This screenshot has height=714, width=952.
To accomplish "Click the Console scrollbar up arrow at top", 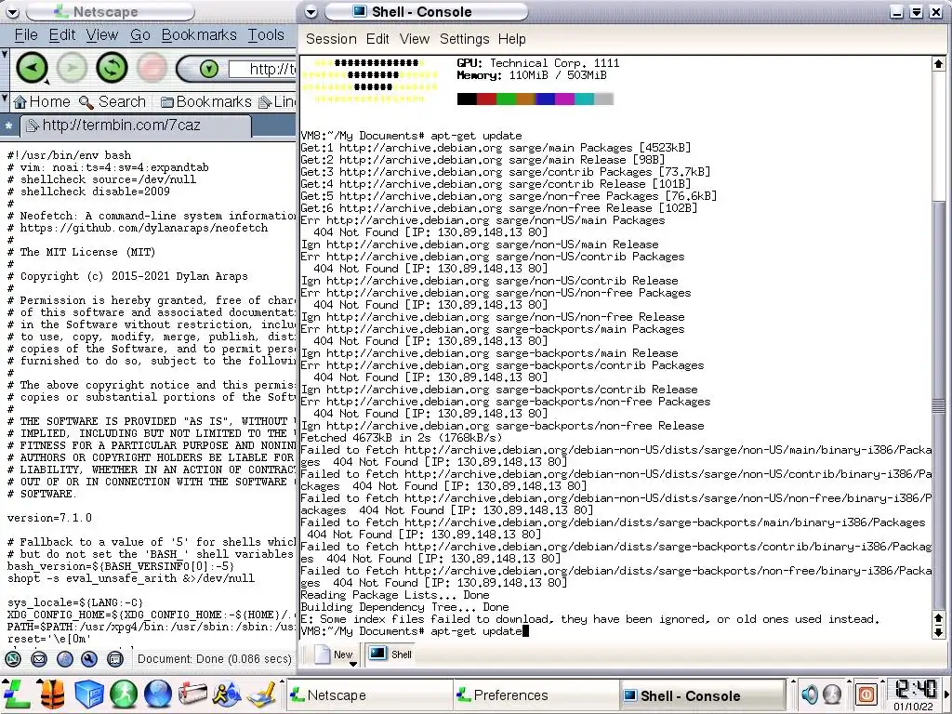I will (x=938, y=64).
